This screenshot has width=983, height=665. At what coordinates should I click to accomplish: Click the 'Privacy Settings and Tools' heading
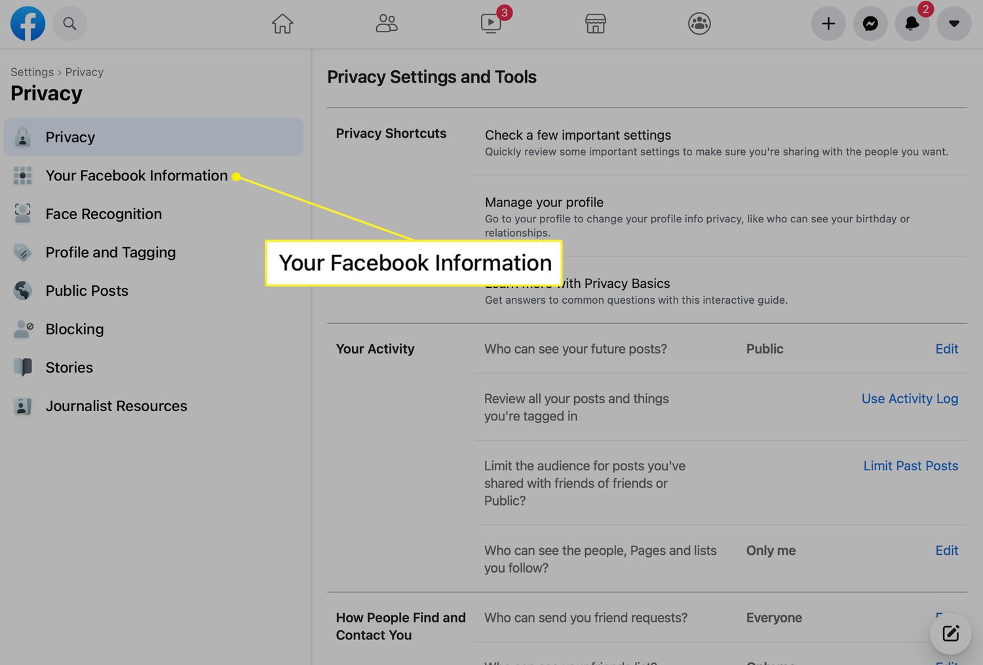432,77
